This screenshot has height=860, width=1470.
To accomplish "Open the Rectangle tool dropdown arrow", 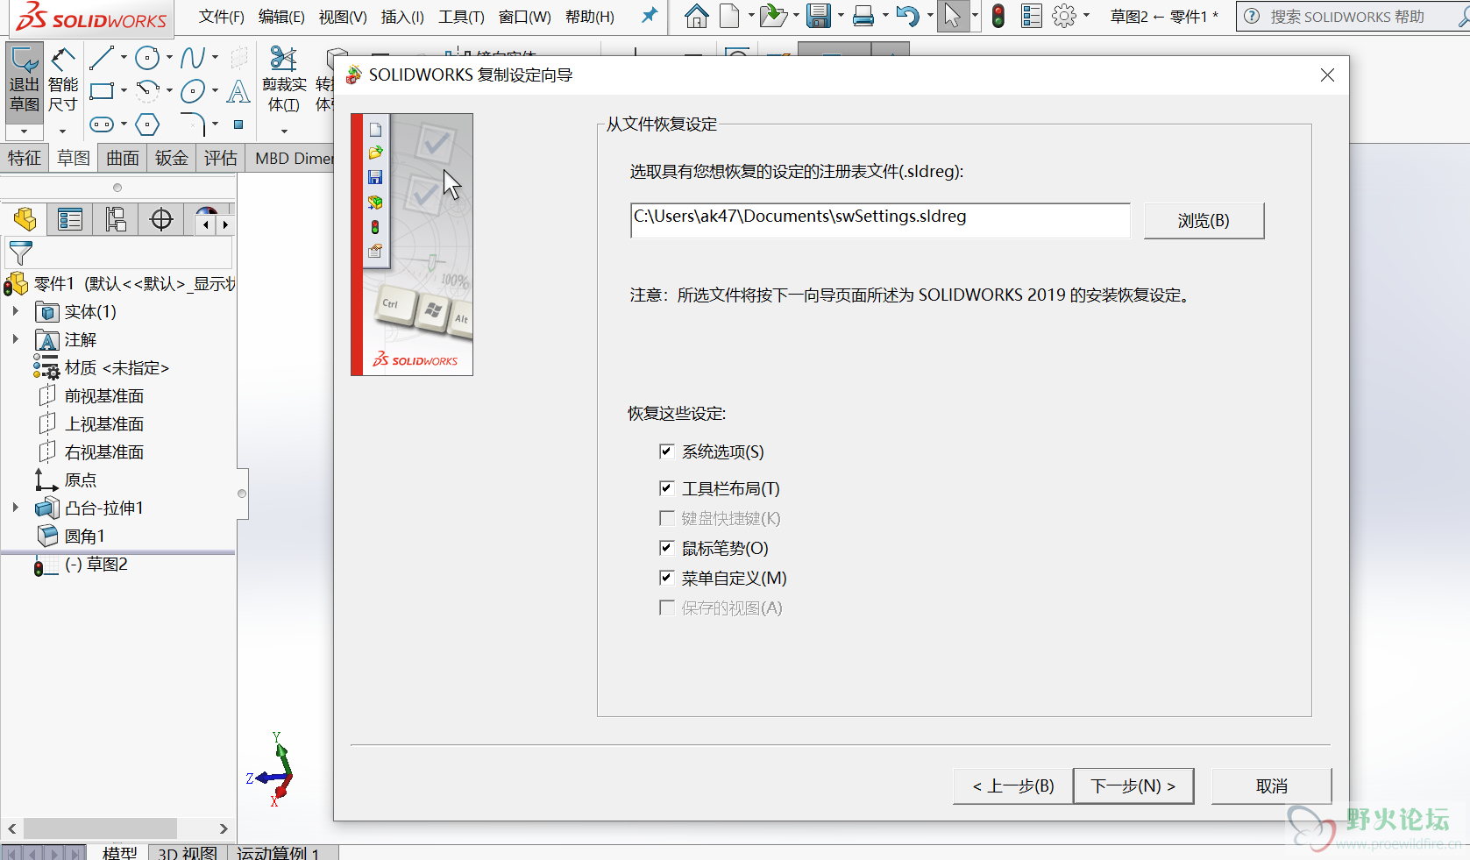I will click(x=124, y=90).
